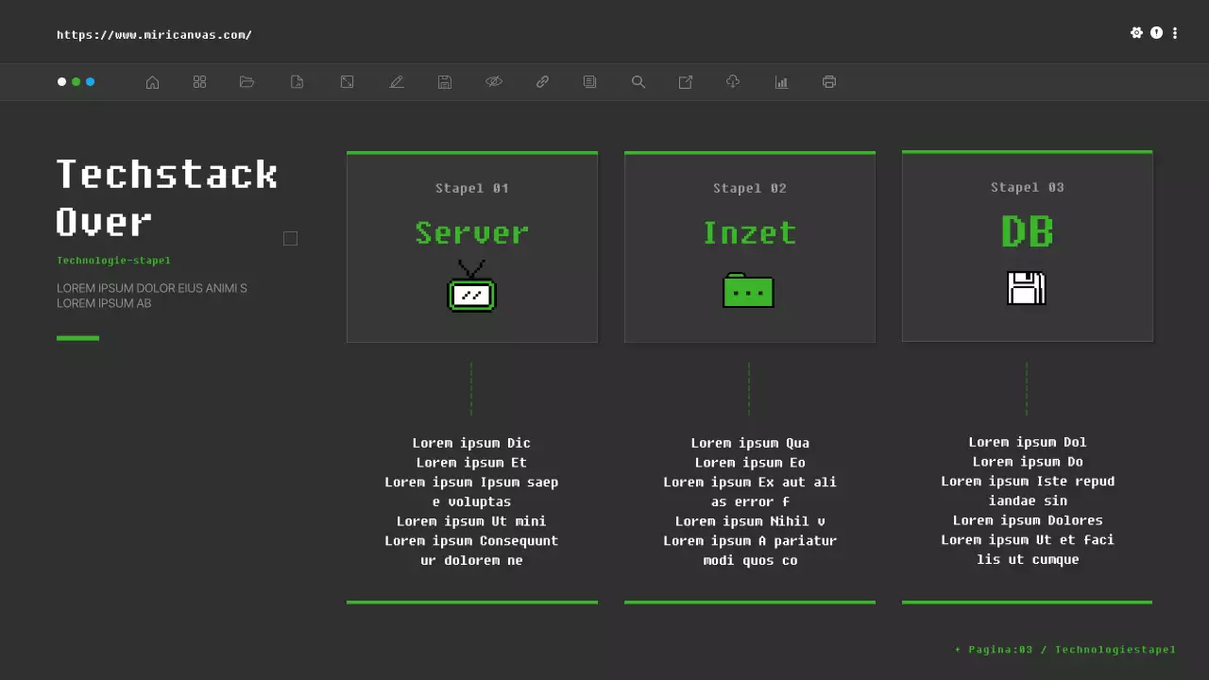
Task: Expand the export options icon
Action: (685, 81)
